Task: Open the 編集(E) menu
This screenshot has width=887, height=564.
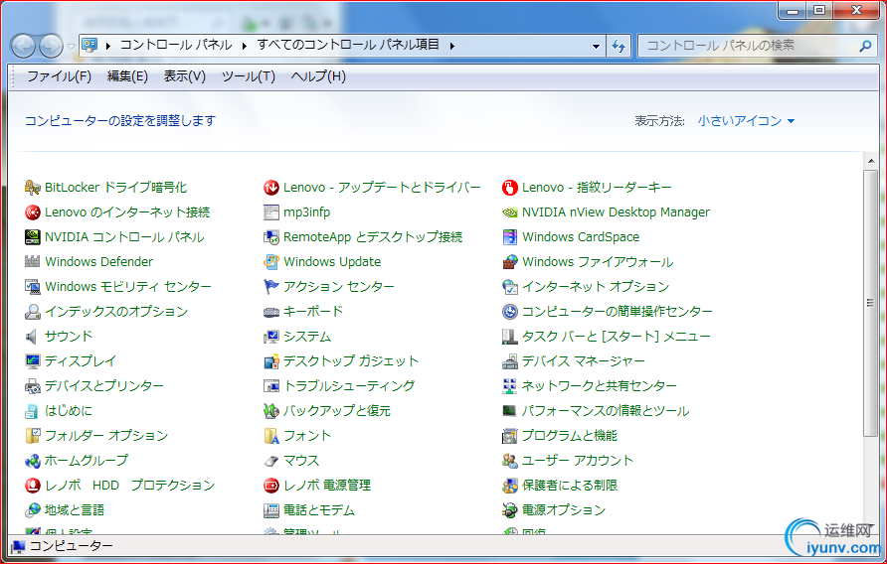Action: tap(128, 76)
